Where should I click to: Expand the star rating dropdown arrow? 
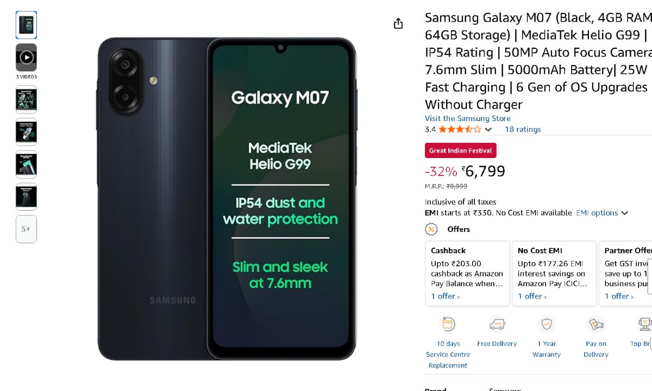488,129
